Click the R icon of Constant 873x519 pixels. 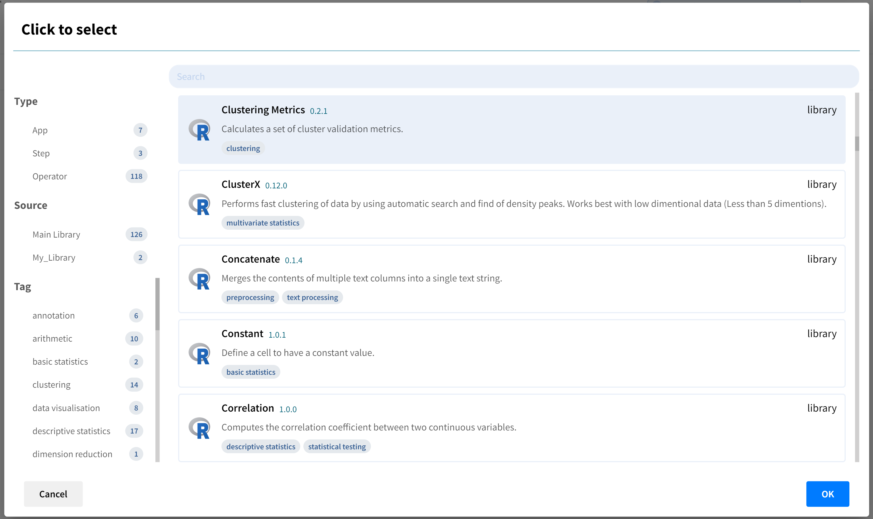click(x=199, y=354)
